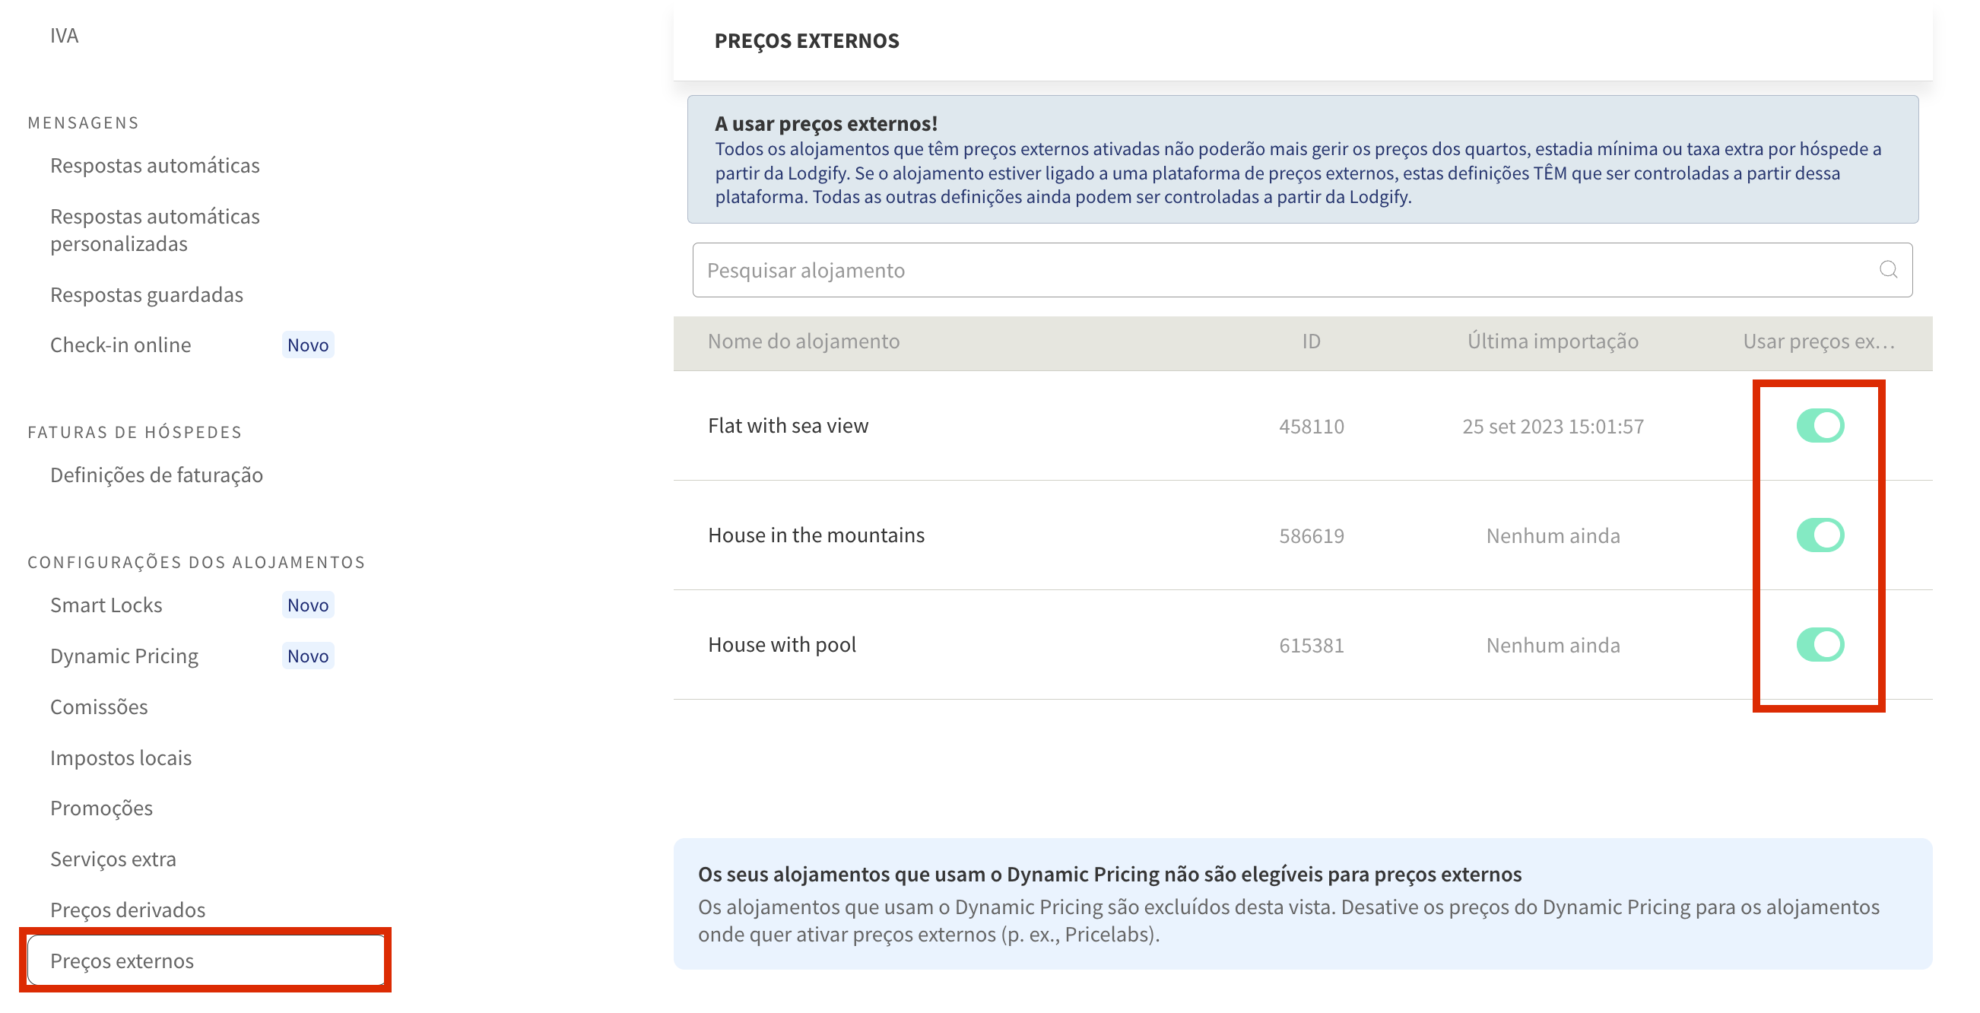Image resolution: width=1980 pixels, height=1013 pixels.
Task: Open Preços derivados settings
Action: [x=128, y=910]
